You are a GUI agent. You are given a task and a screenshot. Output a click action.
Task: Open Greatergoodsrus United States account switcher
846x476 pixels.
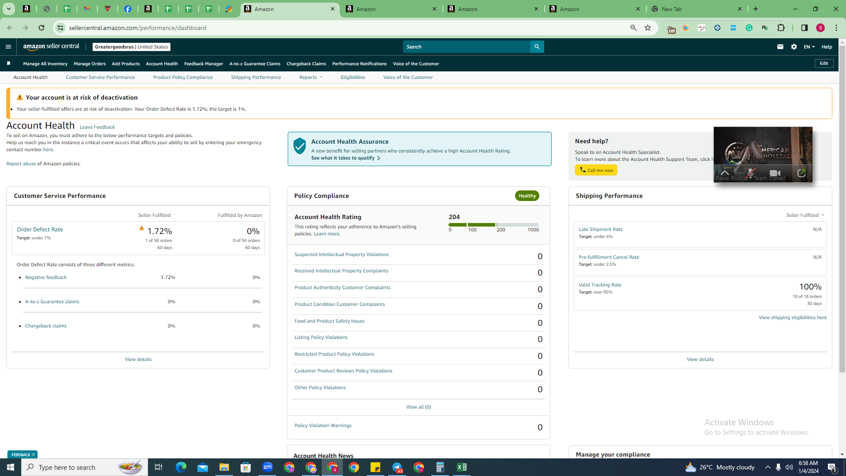[131, 47]
